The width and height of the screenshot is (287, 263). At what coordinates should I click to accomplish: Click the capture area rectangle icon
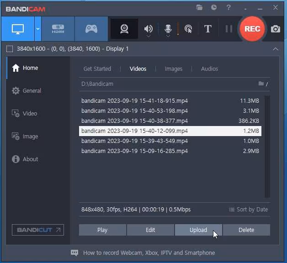click(x=10, y=49)
